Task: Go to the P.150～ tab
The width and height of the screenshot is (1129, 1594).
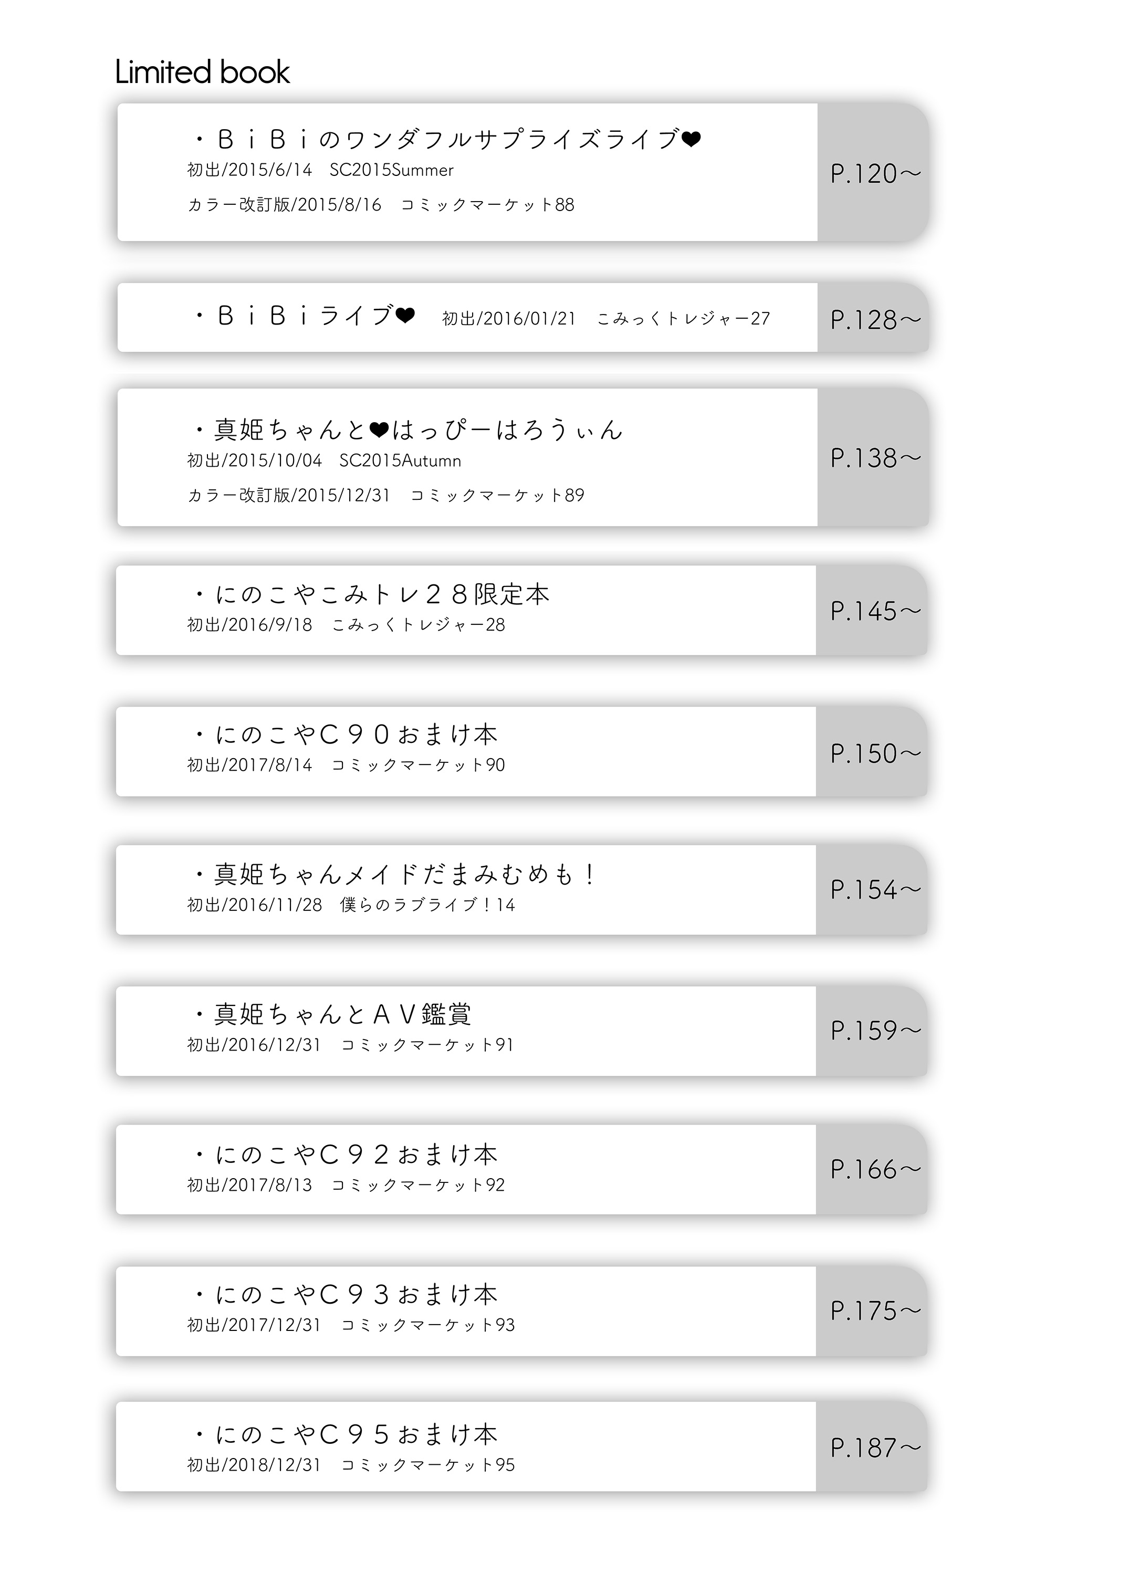Action: coord(872,752)
